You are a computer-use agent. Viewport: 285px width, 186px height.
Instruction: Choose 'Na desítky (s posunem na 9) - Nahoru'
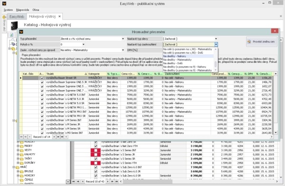tap(188, 67)
